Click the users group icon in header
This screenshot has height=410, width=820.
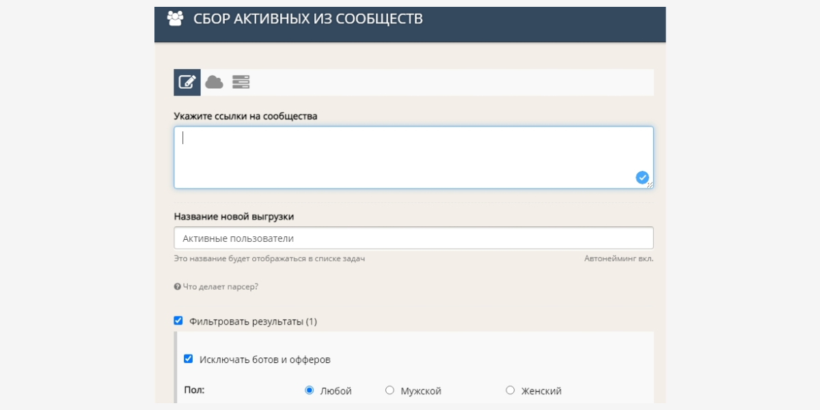pyautogui.click(x=176, y=18)
